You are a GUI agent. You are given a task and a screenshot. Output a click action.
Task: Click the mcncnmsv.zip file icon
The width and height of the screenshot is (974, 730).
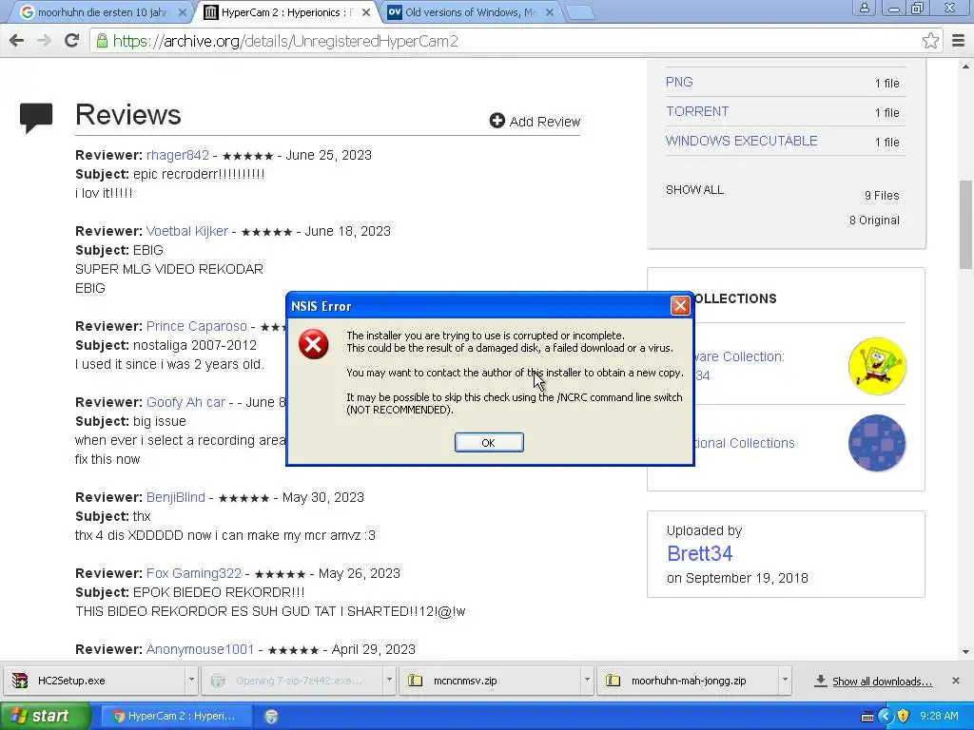point(415,681)
